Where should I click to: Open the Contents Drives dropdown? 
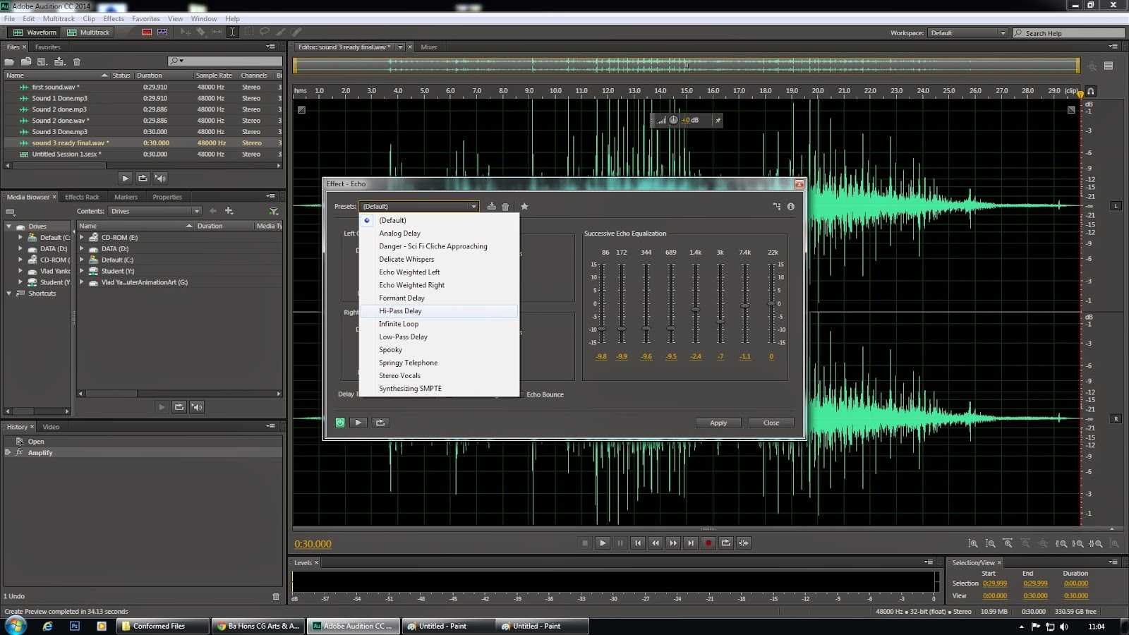[155, 211]
